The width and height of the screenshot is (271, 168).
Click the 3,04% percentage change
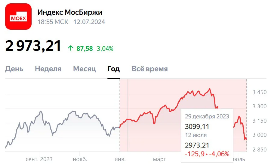tap(105, 48)
